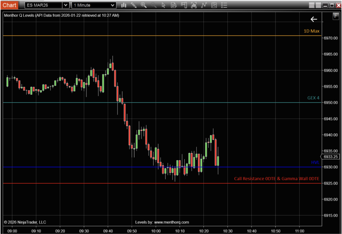Viewport: 342px width, 234px height.
Task: Click the Strategies connected-nodes icon
Action: 204,5
